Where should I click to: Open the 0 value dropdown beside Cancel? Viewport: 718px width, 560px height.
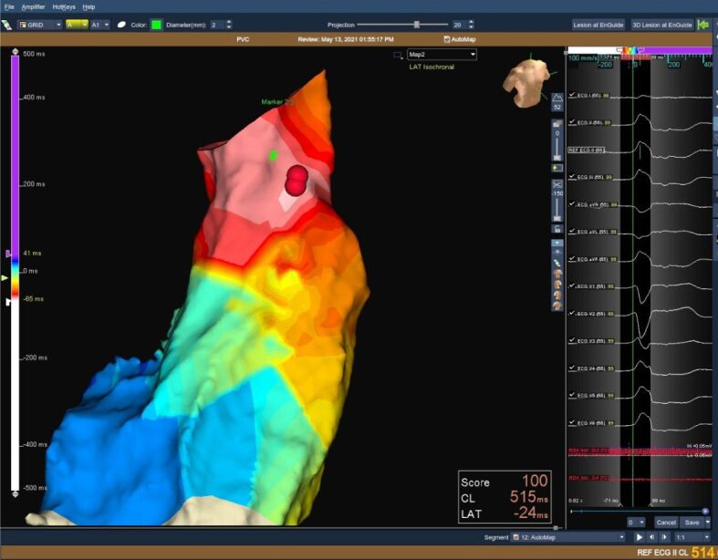[637, 523]
